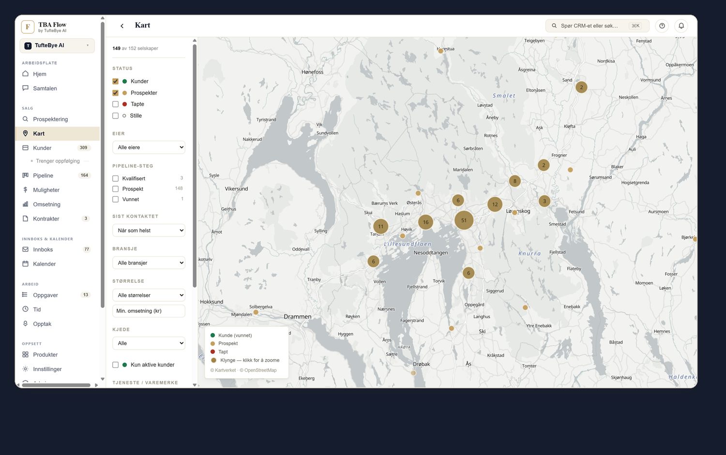726x455 pixels.
Task: Click the Kunder count badge 309
Action: click(x=84, y=147)
